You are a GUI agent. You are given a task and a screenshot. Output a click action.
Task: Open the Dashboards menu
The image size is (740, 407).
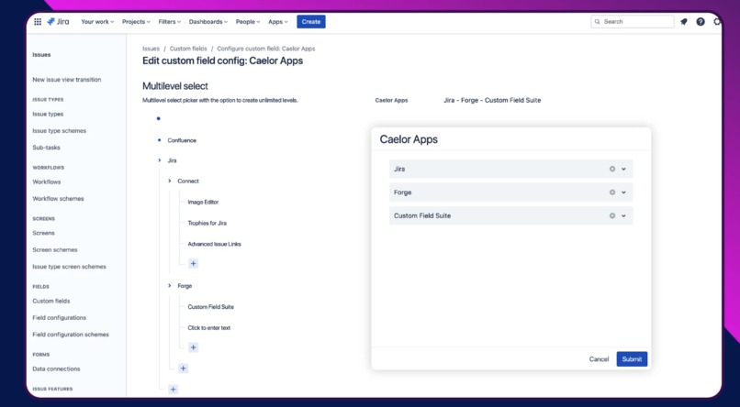[208, 22]
